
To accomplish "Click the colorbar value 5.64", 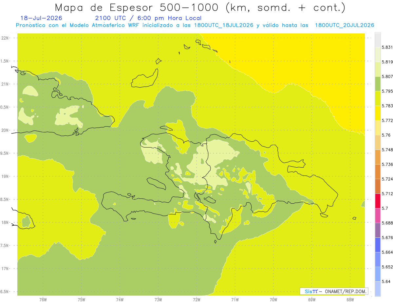I will [x=386, y=281].
